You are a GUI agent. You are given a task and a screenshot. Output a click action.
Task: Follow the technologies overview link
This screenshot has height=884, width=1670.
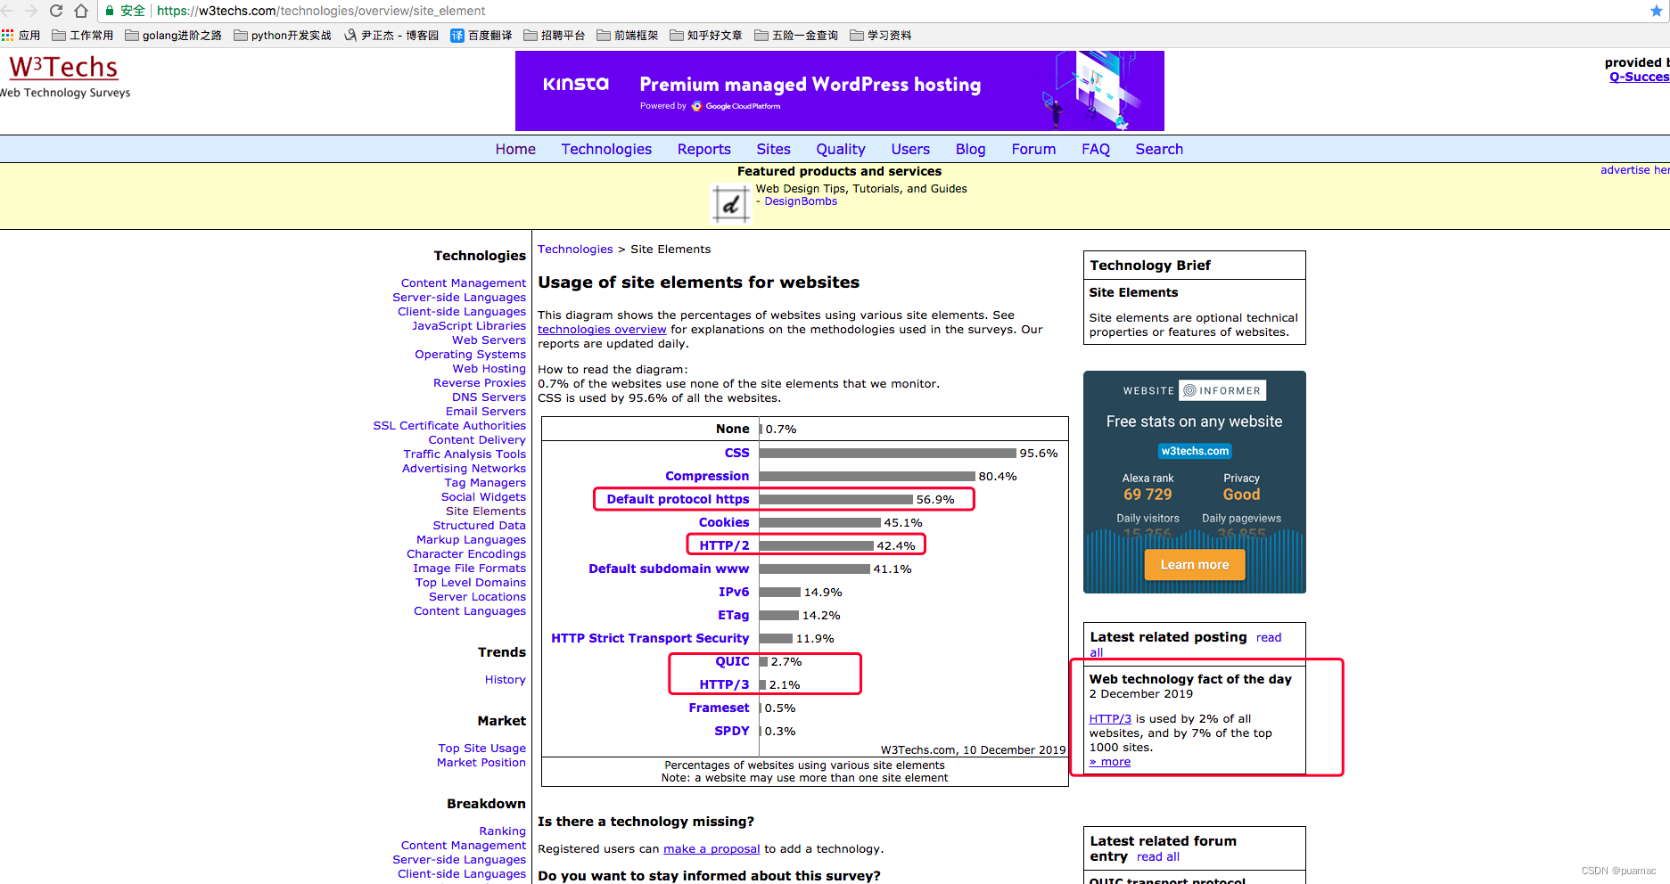[x=602, y=330]
